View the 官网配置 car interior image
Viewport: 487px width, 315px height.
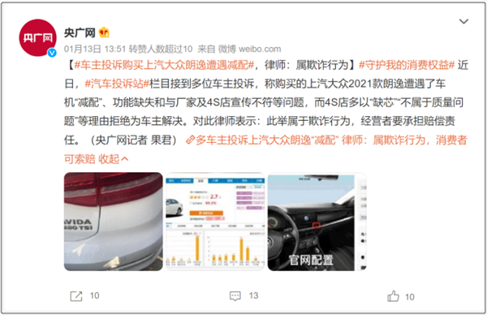(x=317, y=222)
